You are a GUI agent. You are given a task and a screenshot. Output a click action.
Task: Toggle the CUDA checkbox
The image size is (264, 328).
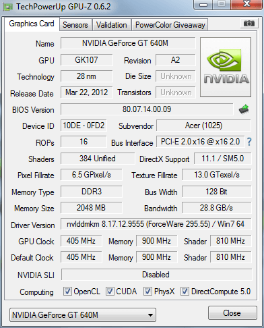click(110, 292)
